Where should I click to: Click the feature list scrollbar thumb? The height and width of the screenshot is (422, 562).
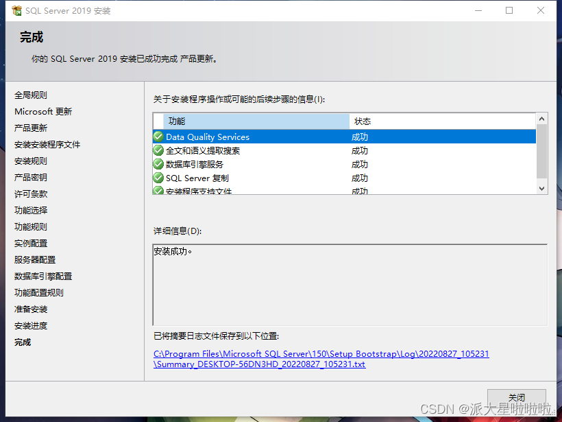[x=541, y=151]
